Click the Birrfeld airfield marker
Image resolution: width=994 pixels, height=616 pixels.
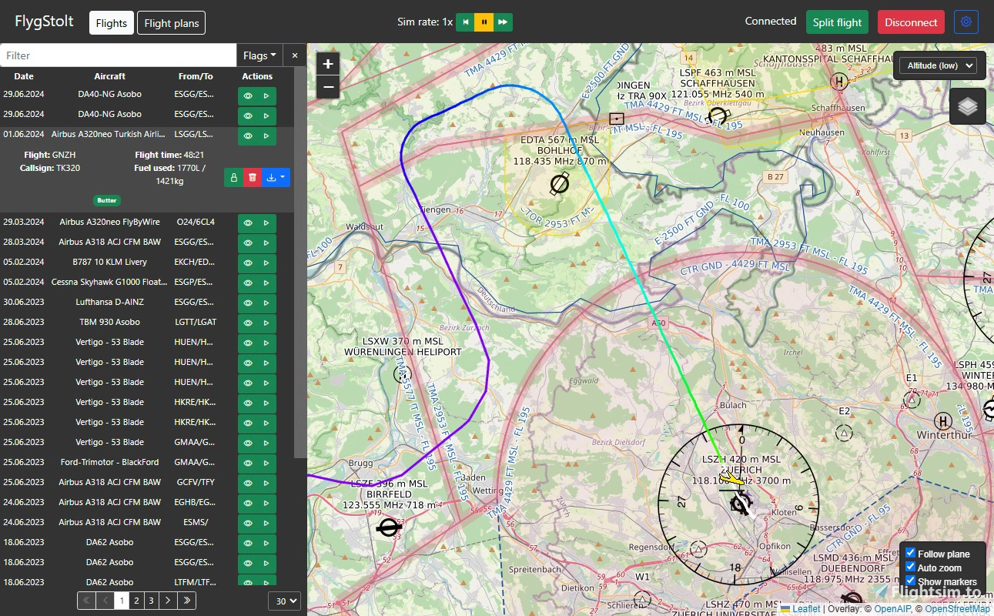pyautogui.click(x=389, y=528)
